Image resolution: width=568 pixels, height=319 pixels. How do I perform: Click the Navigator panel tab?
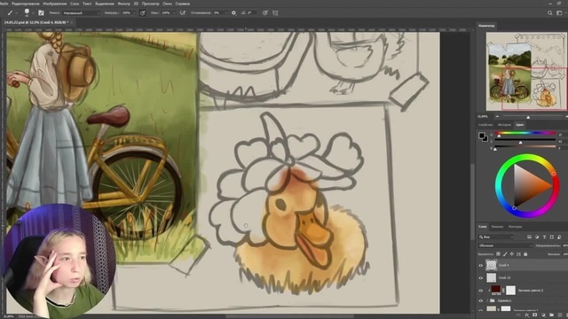[x=486, y=26]
